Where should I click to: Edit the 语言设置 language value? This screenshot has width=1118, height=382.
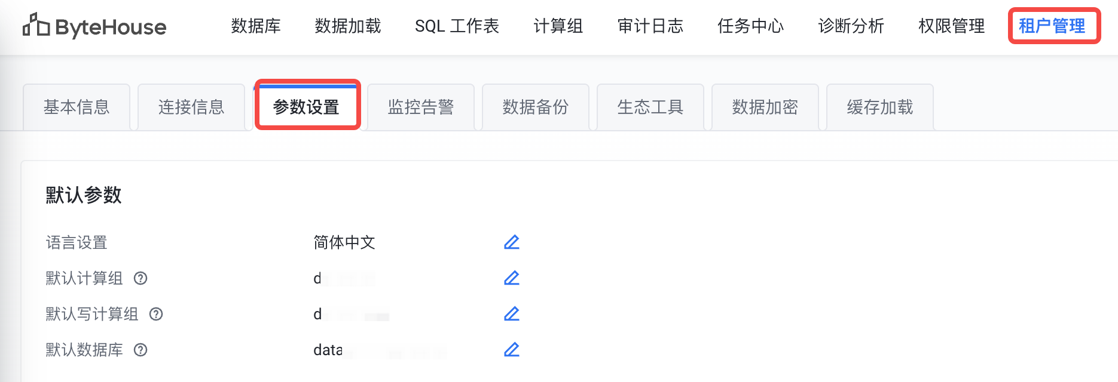pos(512,242)
